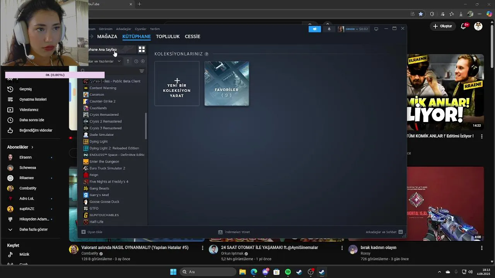Go to MAĞAZA store tab
Screen dimensions: 495x278
(107, 36)
